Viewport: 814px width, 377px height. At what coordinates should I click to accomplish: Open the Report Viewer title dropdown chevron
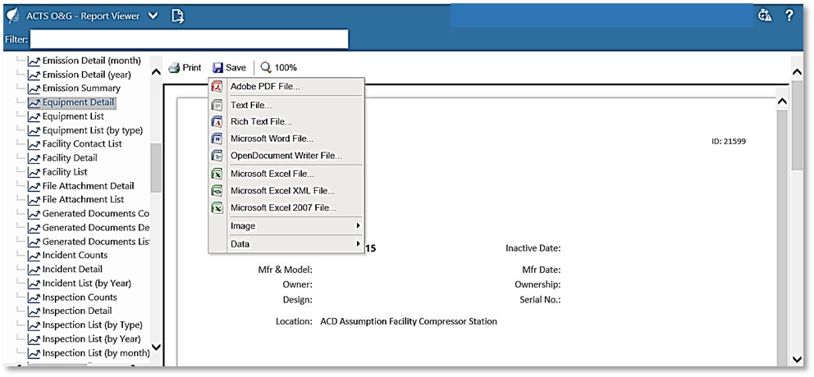pos(153,16)
